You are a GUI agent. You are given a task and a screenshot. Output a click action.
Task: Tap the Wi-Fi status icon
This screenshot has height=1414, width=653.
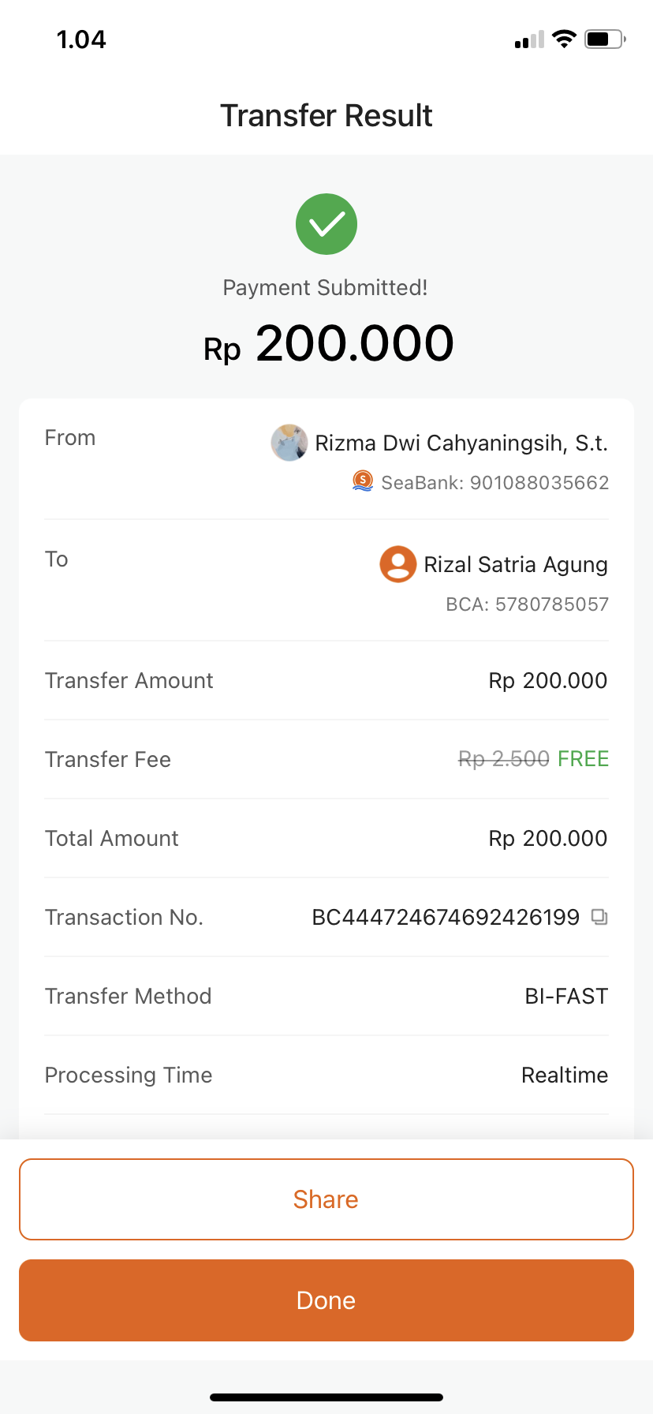564,39
